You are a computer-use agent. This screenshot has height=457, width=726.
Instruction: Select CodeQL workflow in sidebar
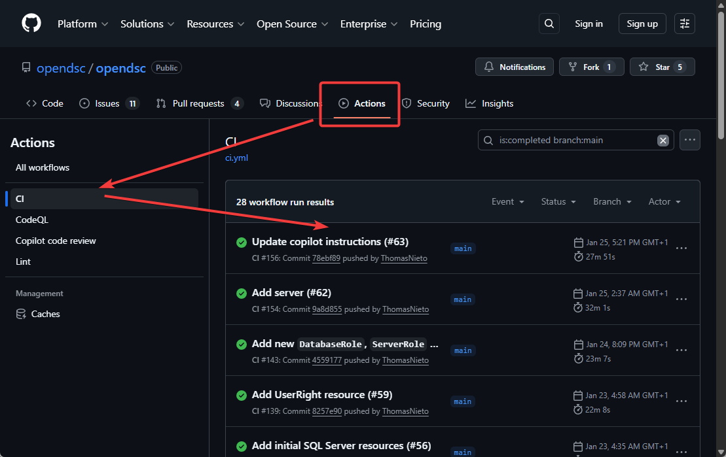coord(32,220)
